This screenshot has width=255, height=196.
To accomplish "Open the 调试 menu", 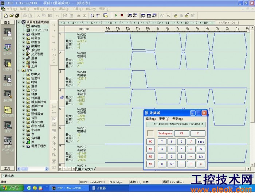I will pyautogui.click(x=64, y=9).
